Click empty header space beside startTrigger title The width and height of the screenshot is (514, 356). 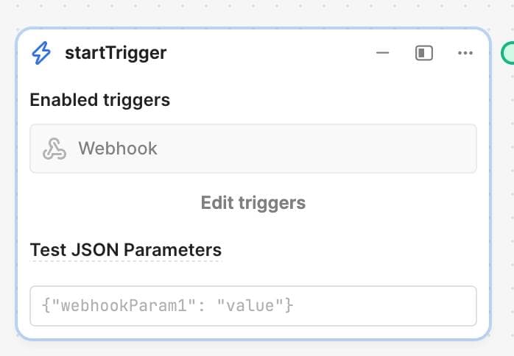(x=272, y=53)
